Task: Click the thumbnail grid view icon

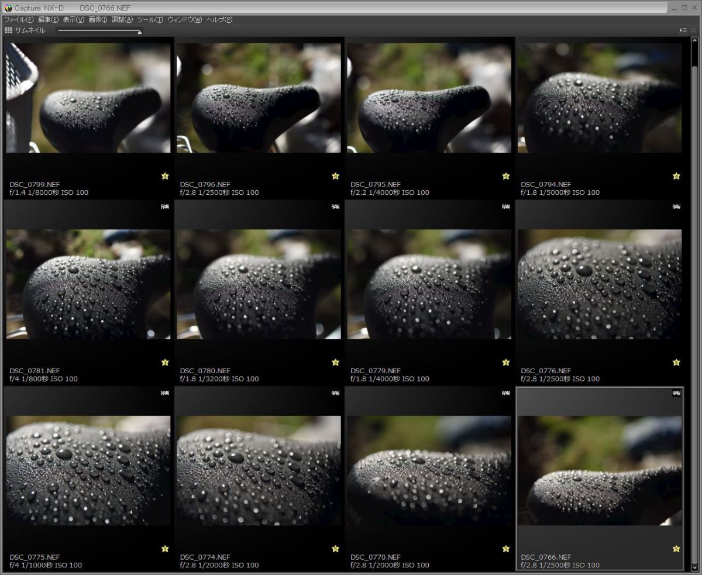Action: (8, 30)
